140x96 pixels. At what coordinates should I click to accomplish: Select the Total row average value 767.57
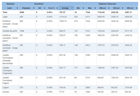pyautogui.click(x=62, y=12)
